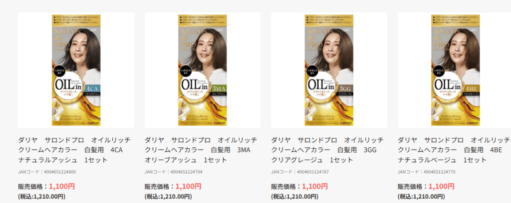Click JAN code 4904651124770

427,172
